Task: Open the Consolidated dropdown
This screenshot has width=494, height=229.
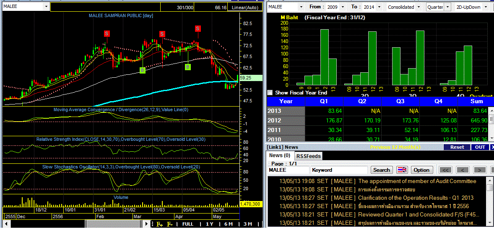Action: pos(419,7)
